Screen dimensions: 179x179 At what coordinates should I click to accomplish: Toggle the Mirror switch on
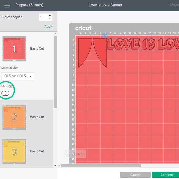coord(5,93)
